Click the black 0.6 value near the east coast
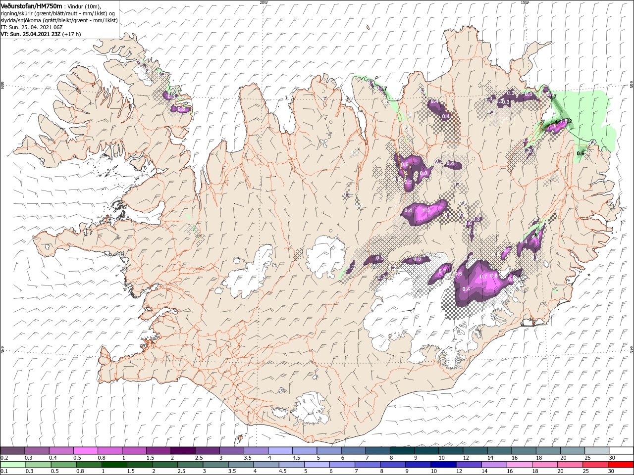This screenshot has height=475, width=634. [x=581, y=153]
